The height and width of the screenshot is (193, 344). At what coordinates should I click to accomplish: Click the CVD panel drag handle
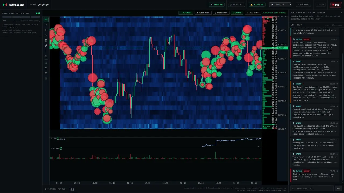[x=52, y=139]
